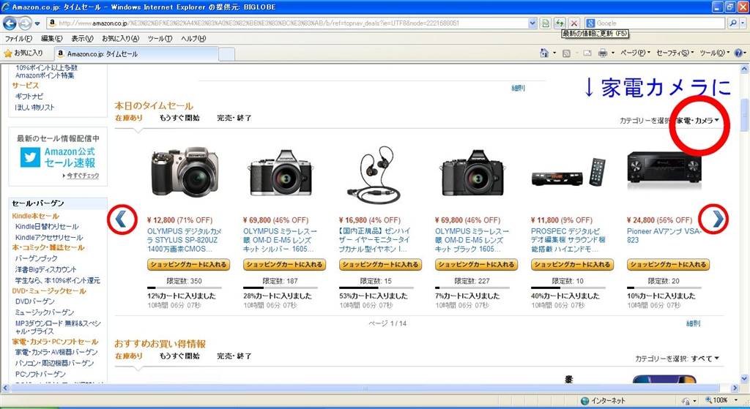Click the 53% claimed progress bar
The height and width of the screenshot is (409, 750).
pos(376,288)
